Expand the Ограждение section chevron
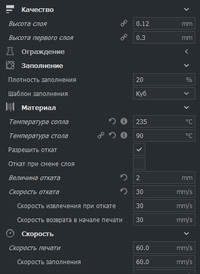 (x=186, y=51)
